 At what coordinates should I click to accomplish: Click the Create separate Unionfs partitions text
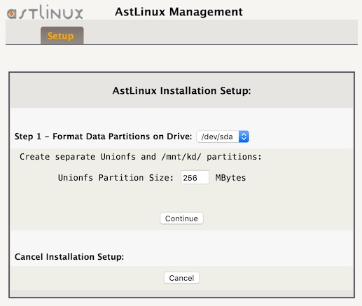coord(141,157)
